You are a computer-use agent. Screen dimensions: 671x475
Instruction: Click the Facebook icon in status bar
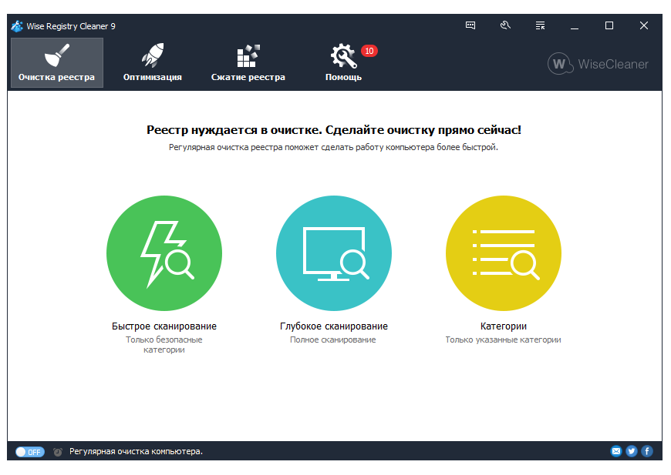[x=646, y=451]
